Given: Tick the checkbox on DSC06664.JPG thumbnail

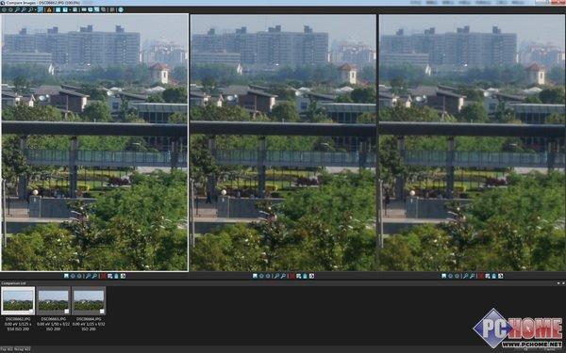Looking at the screenshot, I should (x=102, y=312).
